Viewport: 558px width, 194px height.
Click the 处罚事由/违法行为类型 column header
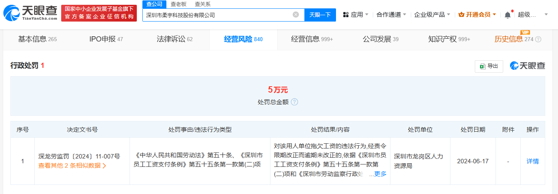[200, 130]
